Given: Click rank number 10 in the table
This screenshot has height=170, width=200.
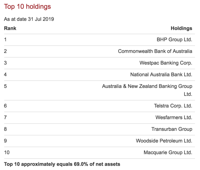Looking at the screenshot, I should click(7, 152).
